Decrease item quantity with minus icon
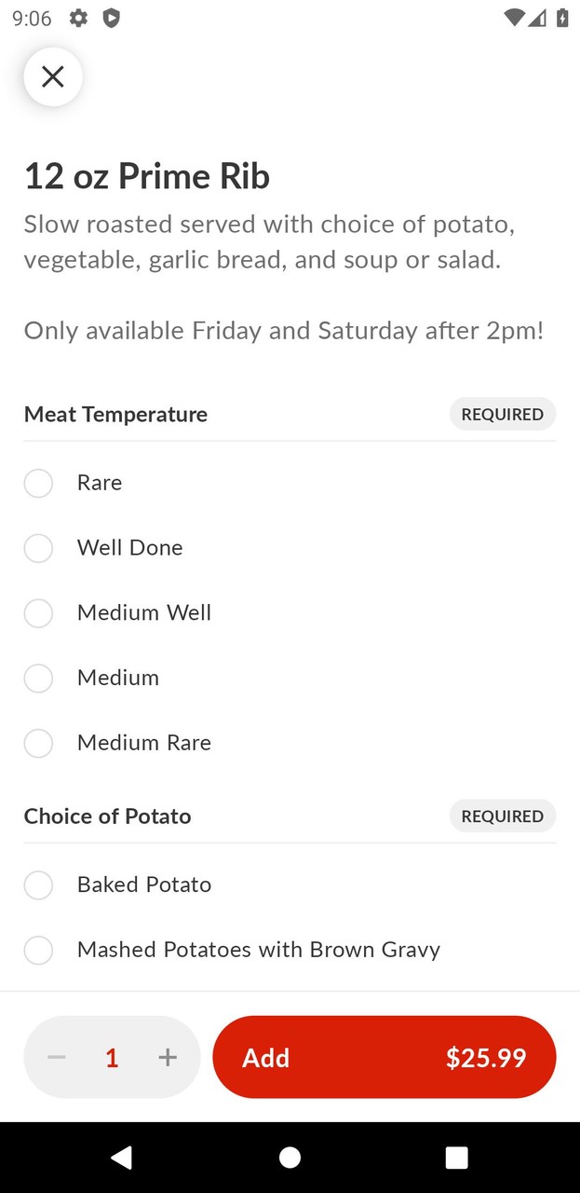This screenshot has height=1193, width=580. tap(57, 1057)
